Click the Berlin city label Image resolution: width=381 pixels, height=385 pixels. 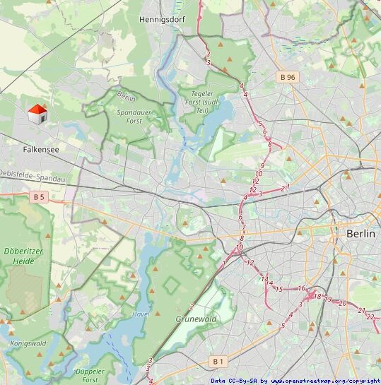pyautogui.click(x=361, y=234)
